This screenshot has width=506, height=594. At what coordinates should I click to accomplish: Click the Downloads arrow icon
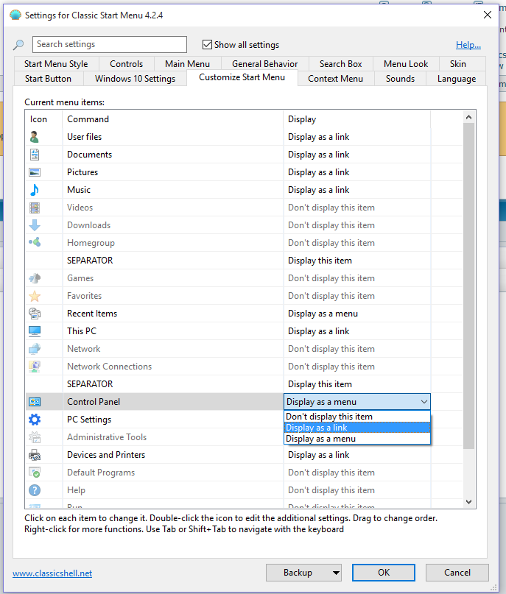(35, 225)
